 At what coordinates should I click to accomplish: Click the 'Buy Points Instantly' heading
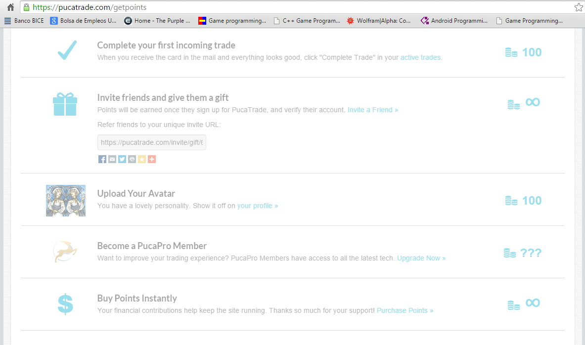click(x=137, y=299)
